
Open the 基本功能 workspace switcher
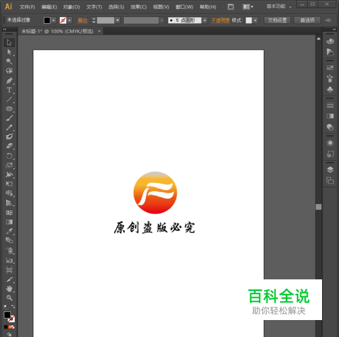[279, 6]
